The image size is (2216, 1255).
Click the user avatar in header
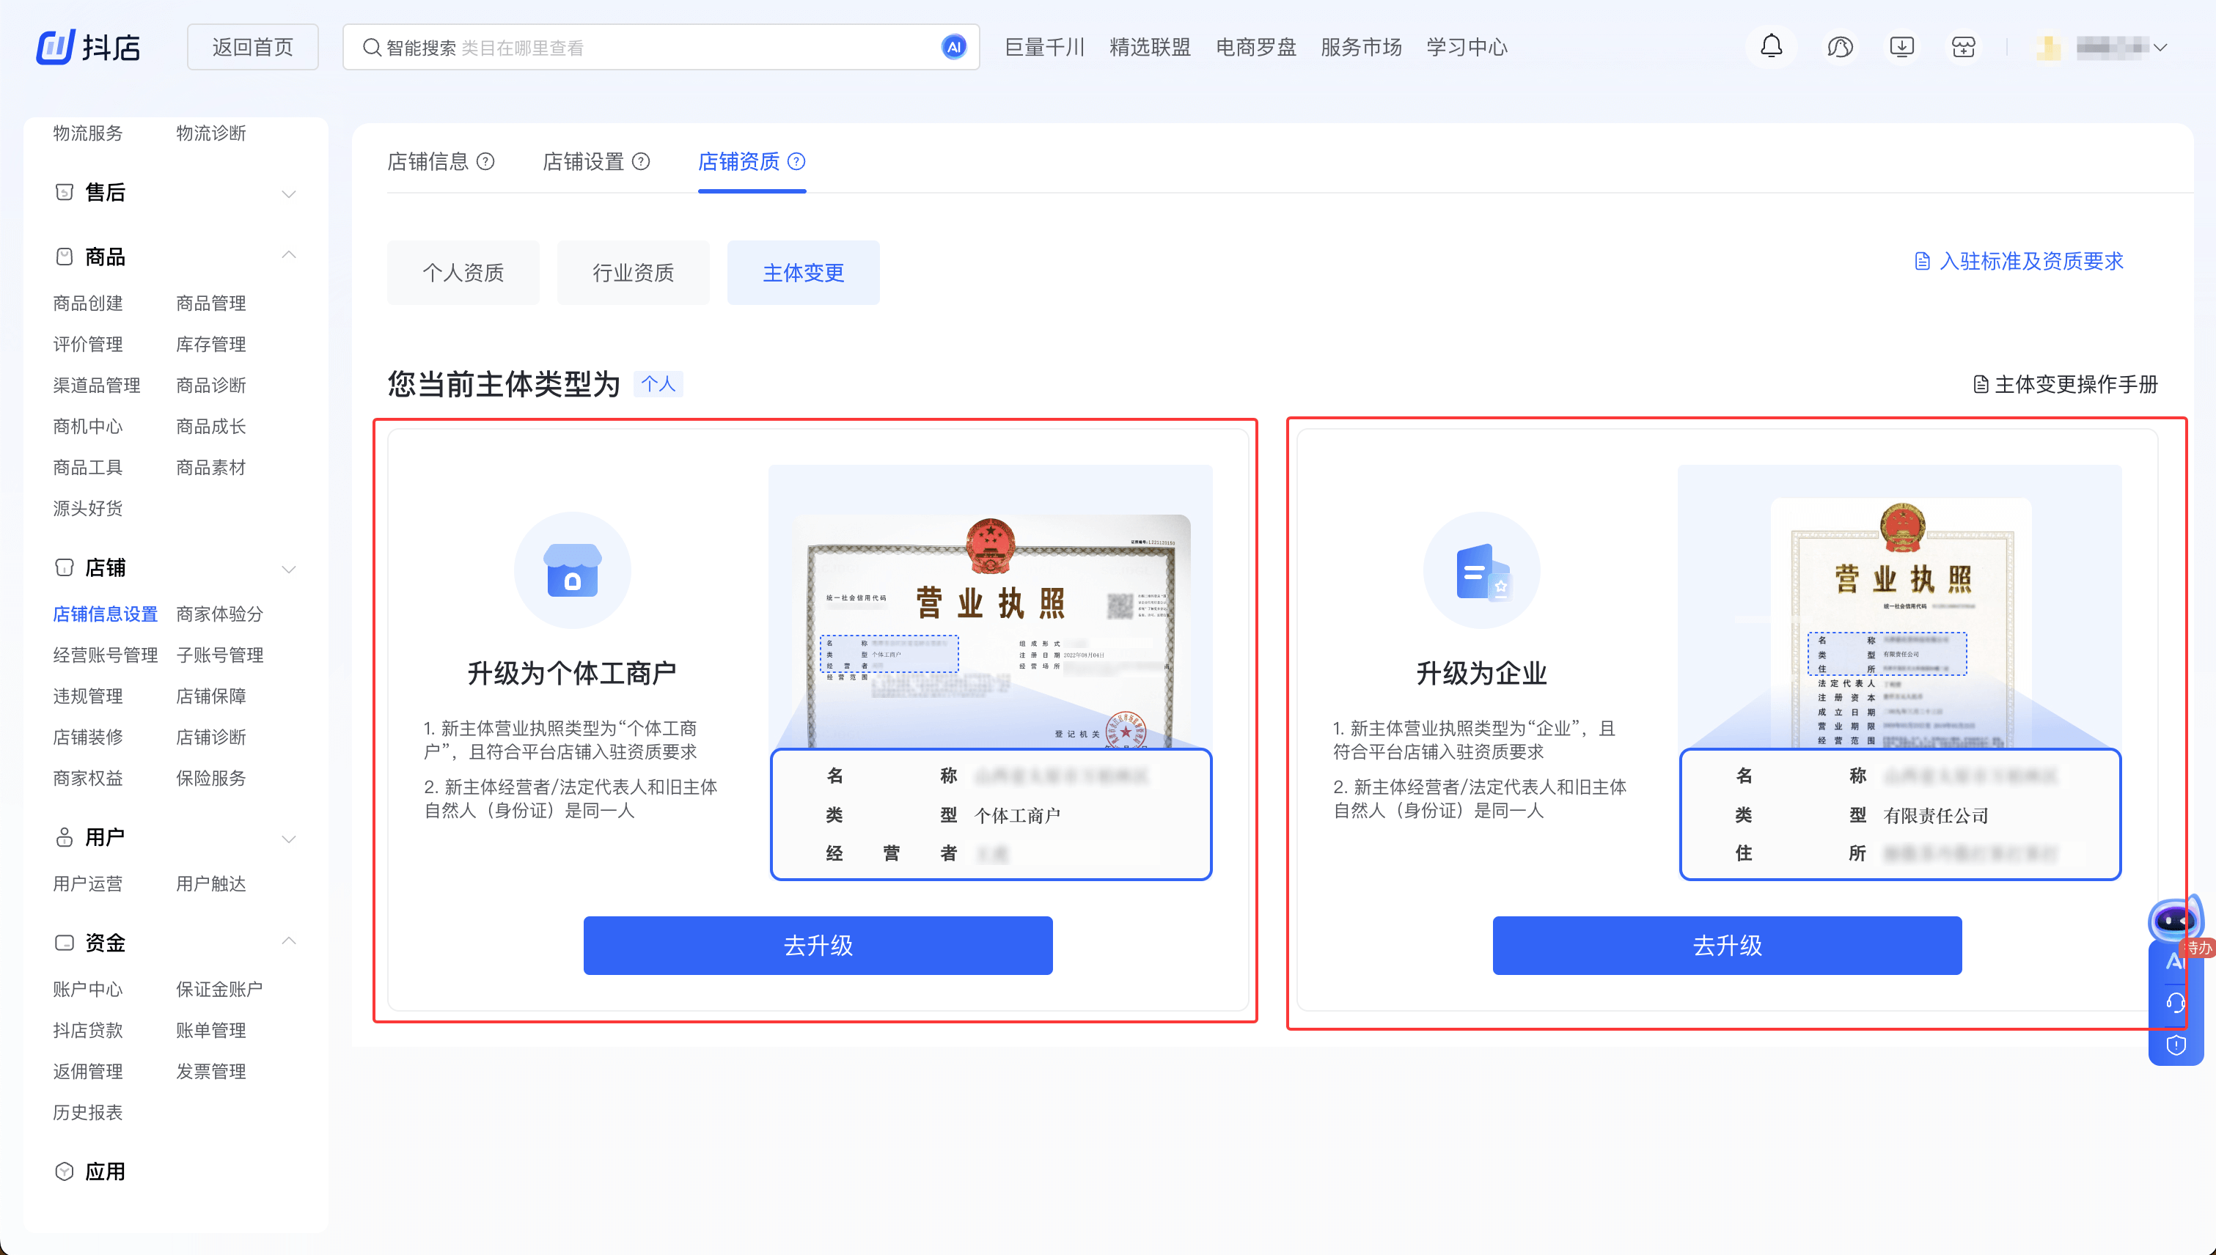[2049, 48]
